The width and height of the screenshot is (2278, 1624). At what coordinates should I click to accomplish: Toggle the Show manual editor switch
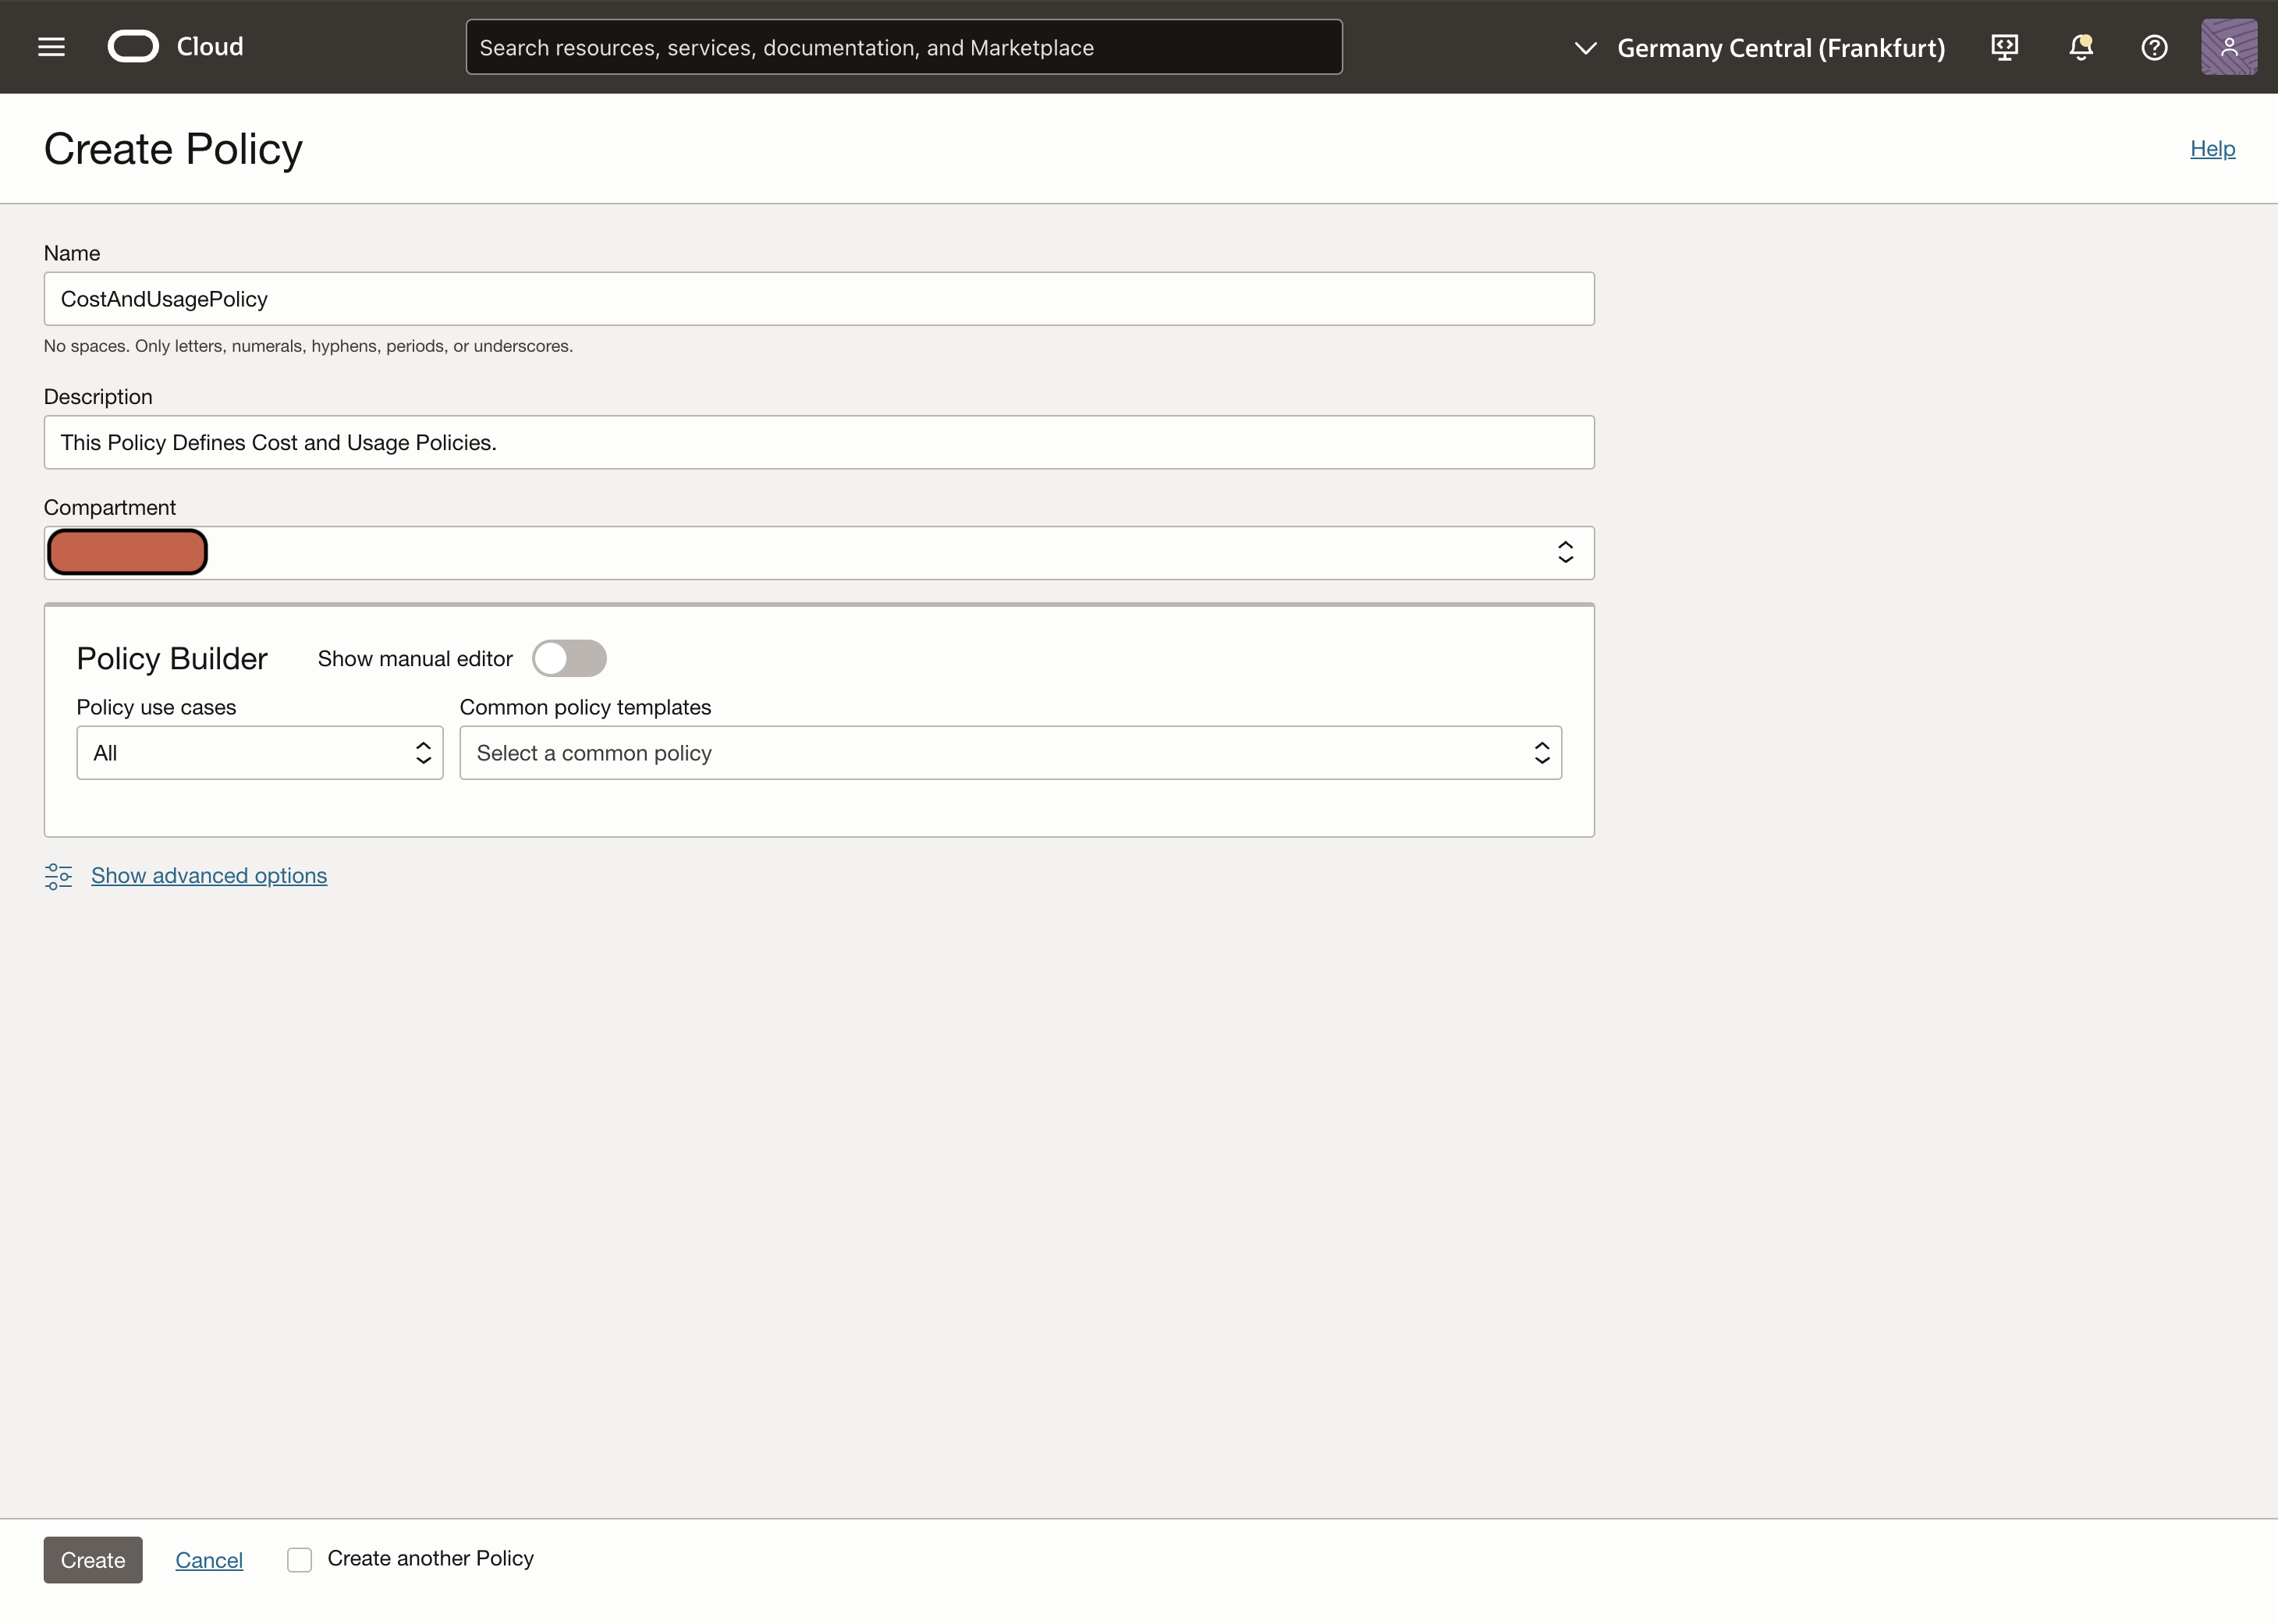[x=569, y=658]
